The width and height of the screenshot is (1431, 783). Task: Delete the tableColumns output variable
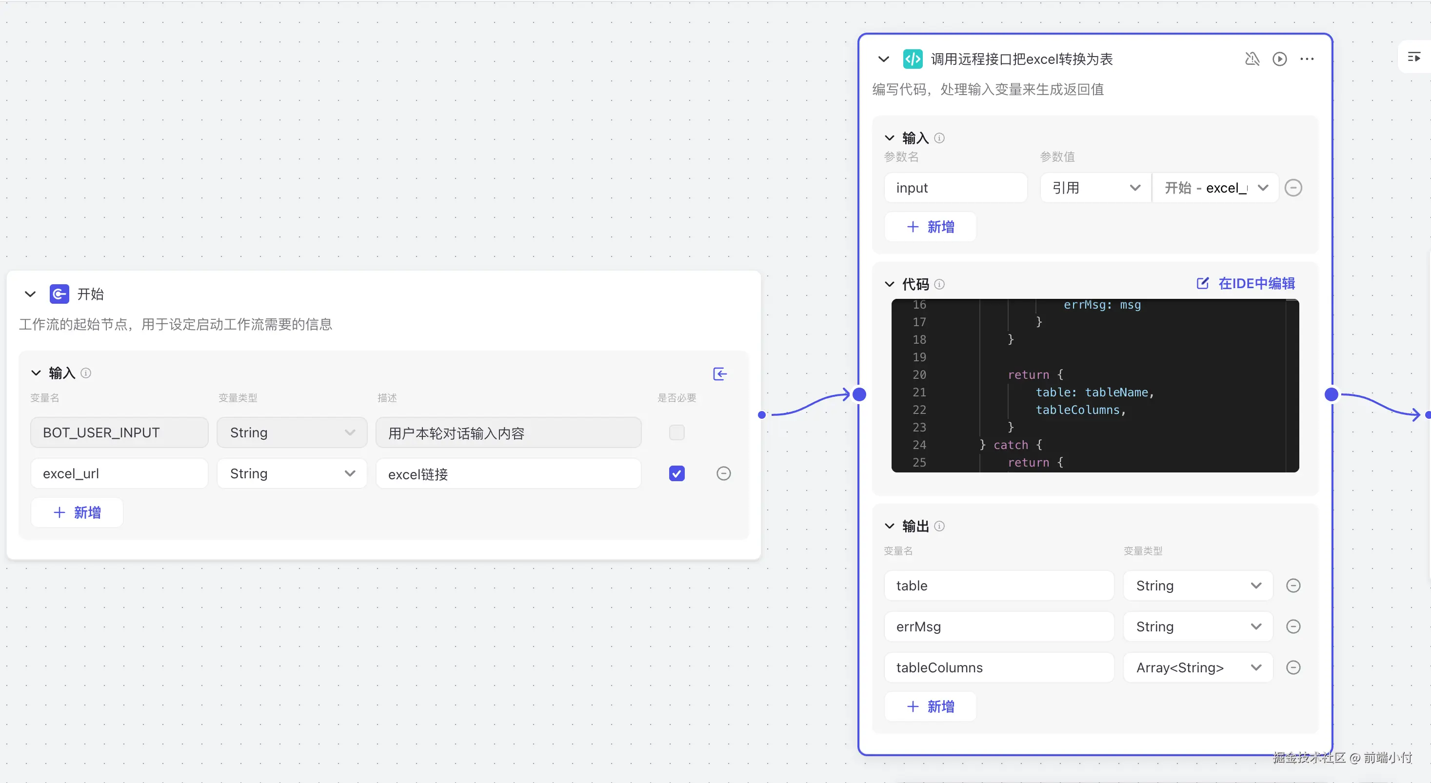pos(1293,667)
